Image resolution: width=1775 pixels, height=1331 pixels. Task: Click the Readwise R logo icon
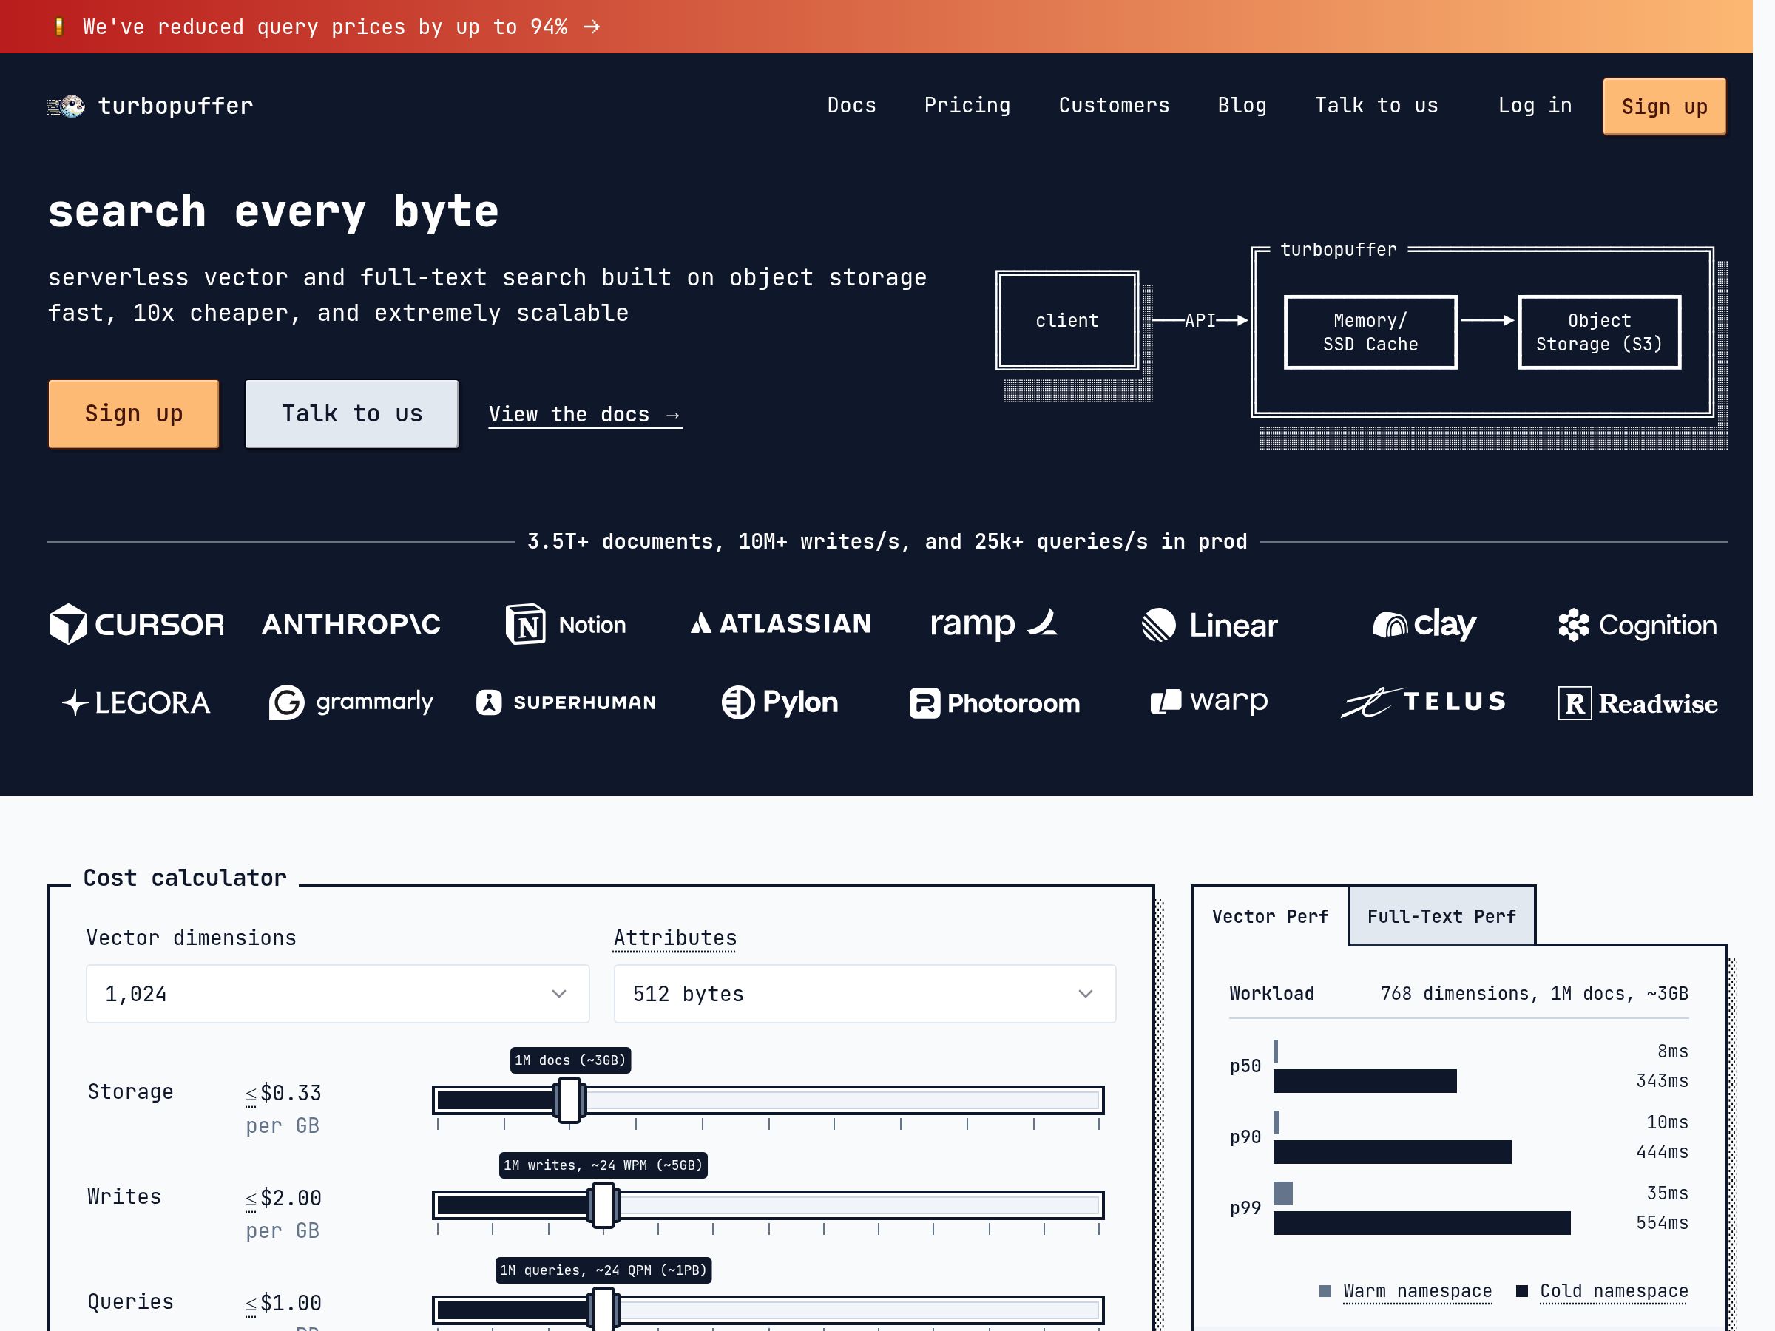(1575, 704)
